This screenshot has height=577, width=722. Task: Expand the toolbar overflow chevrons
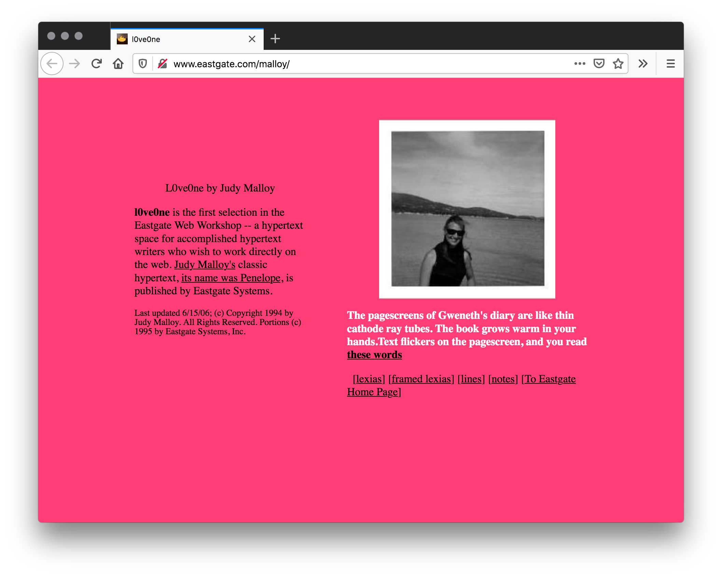[x=643, y=64]
